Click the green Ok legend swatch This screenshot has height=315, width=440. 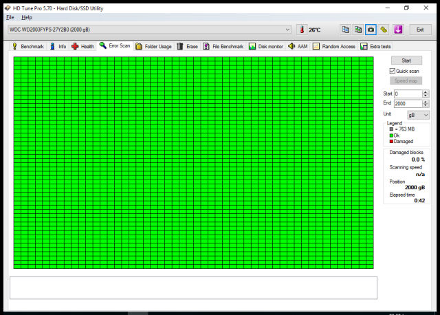(391, 135)
